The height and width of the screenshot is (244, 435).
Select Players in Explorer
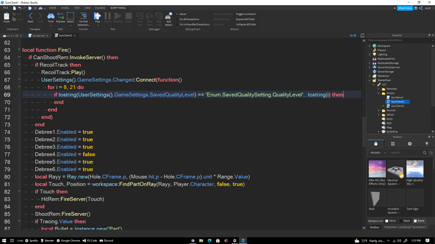[x=381, y=50]
